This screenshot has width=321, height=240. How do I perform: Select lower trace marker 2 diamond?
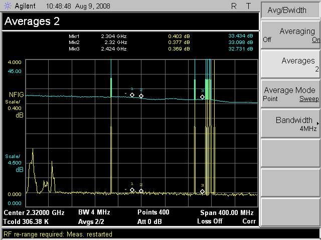tap(141, 191)
